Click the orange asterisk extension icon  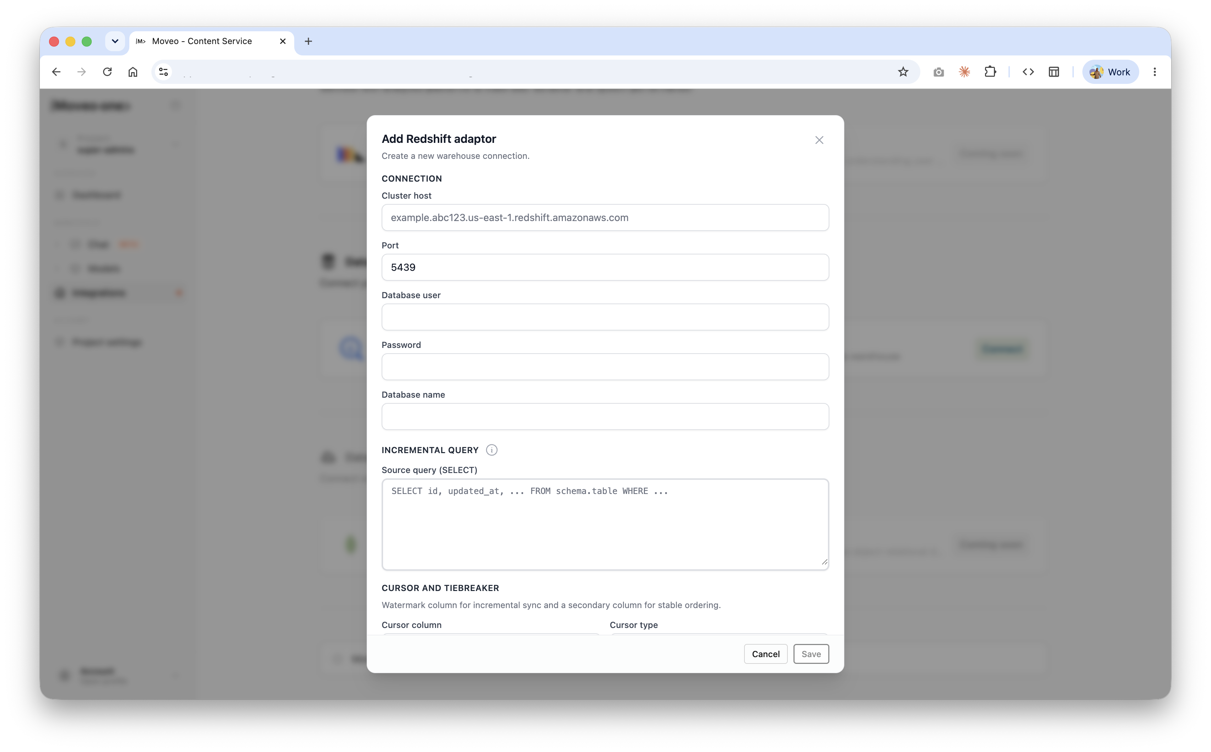[x=964, y=72]
